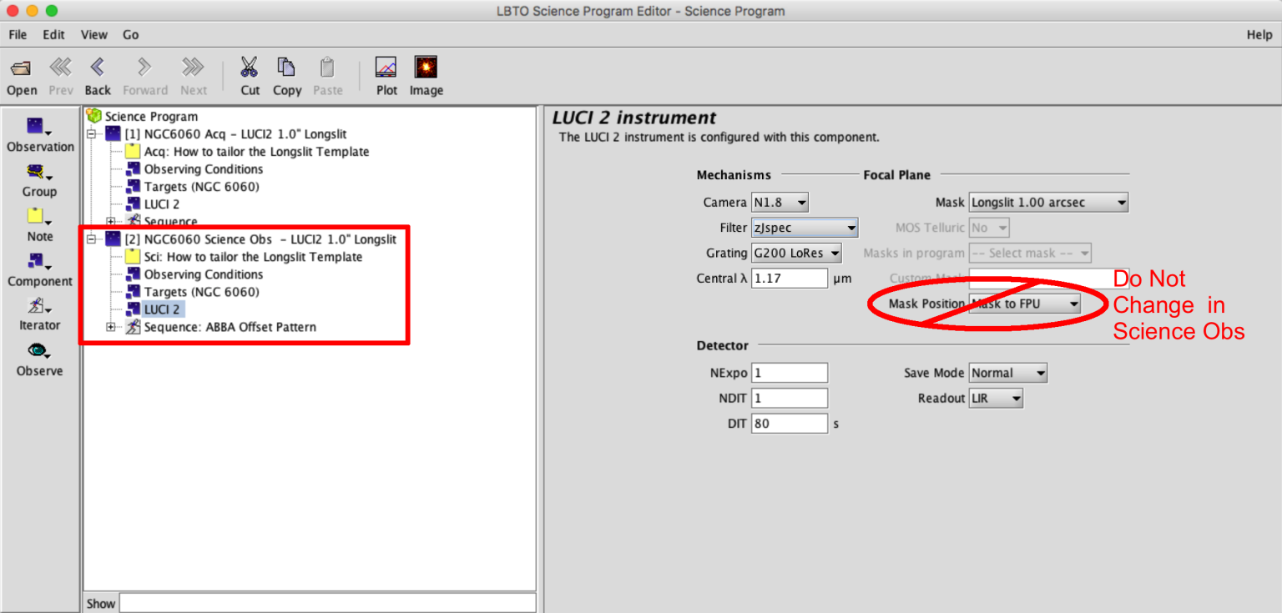Image resolution: width=1282 pixels, height=613 pixels.
Task: Click the Custom Mask text field
Action: tap(1048, 278)
